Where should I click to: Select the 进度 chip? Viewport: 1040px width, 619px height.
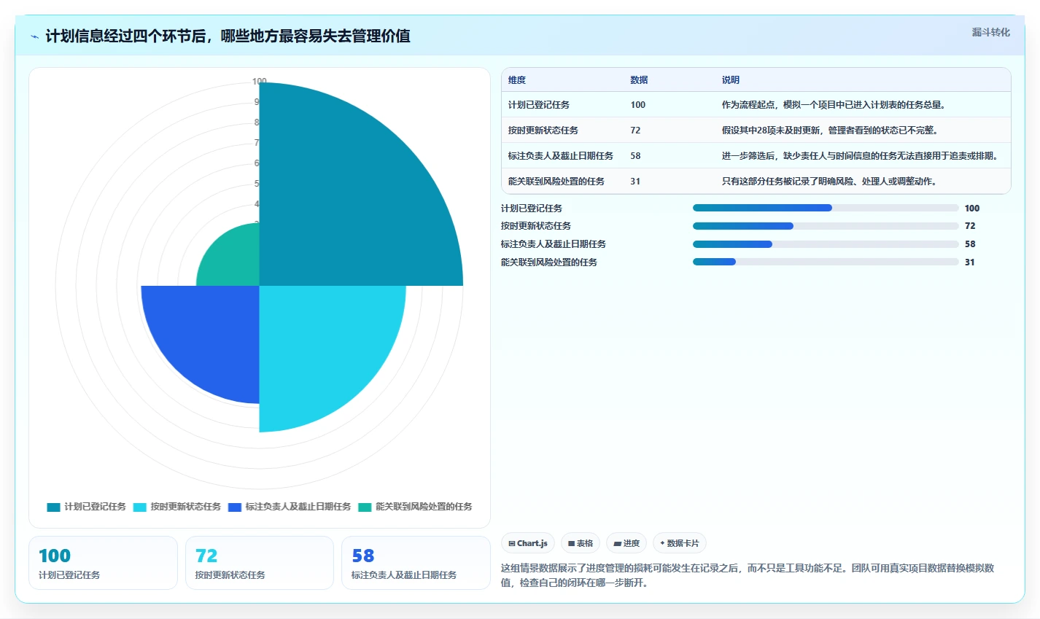click(x=626, y=543)
